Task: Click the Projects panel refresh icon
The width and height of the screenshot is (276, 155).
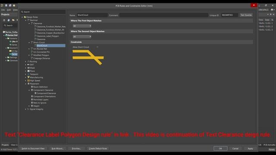Action: pyautogui.click(x=9, y=20)
